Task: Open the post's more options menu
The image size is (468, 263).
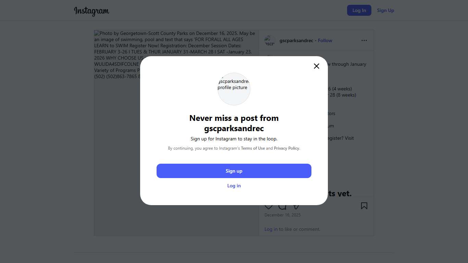Action: (x=364, y=40)
